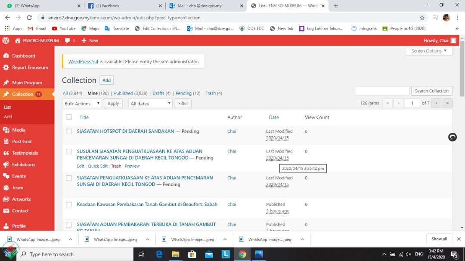The image size is (465, 261).
Task: Open the notification center icon
Action: click(454, 254)
